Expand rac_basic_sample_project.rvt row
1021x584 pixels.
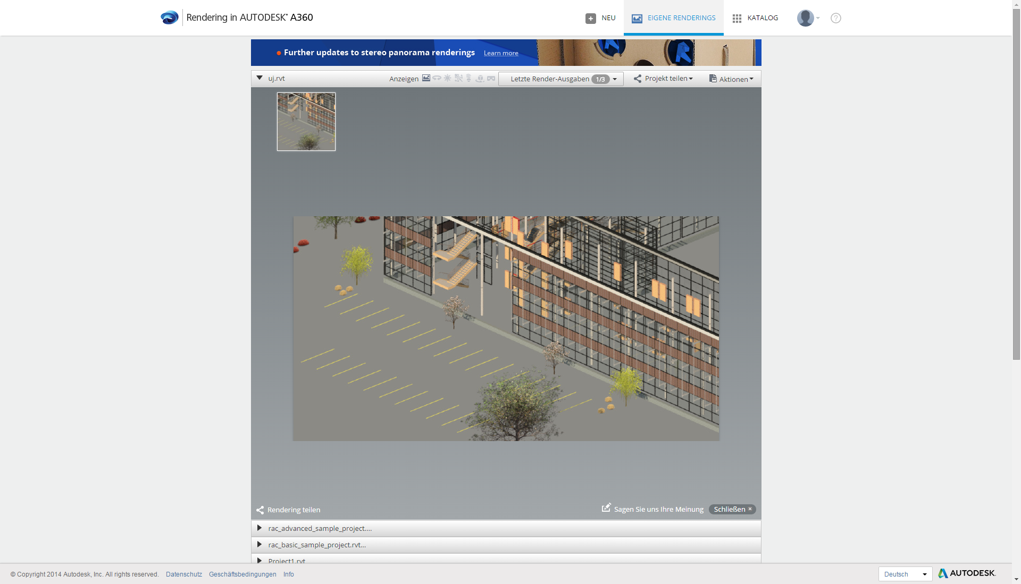pos(260,545)
